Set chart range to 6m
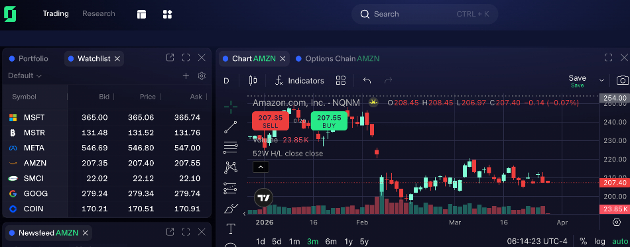The width and height of the screenshot is (630, 247). pyautogui.click(x=331, y=242)
